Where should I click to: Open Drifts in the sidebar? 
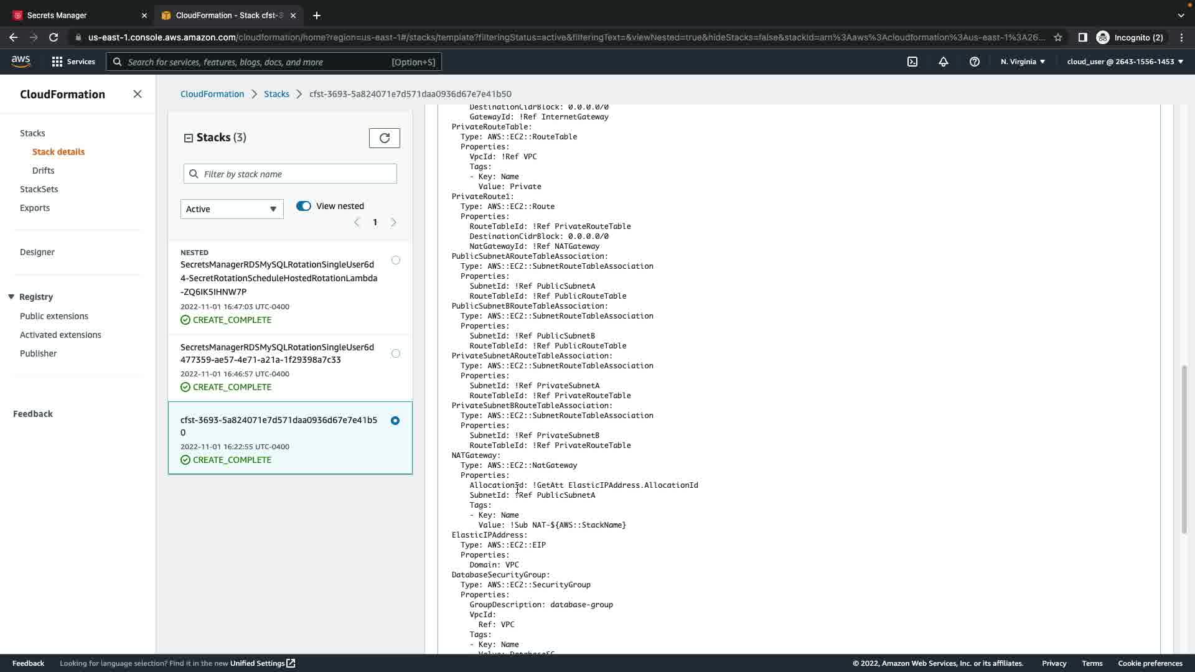click(x=43, y=170)
